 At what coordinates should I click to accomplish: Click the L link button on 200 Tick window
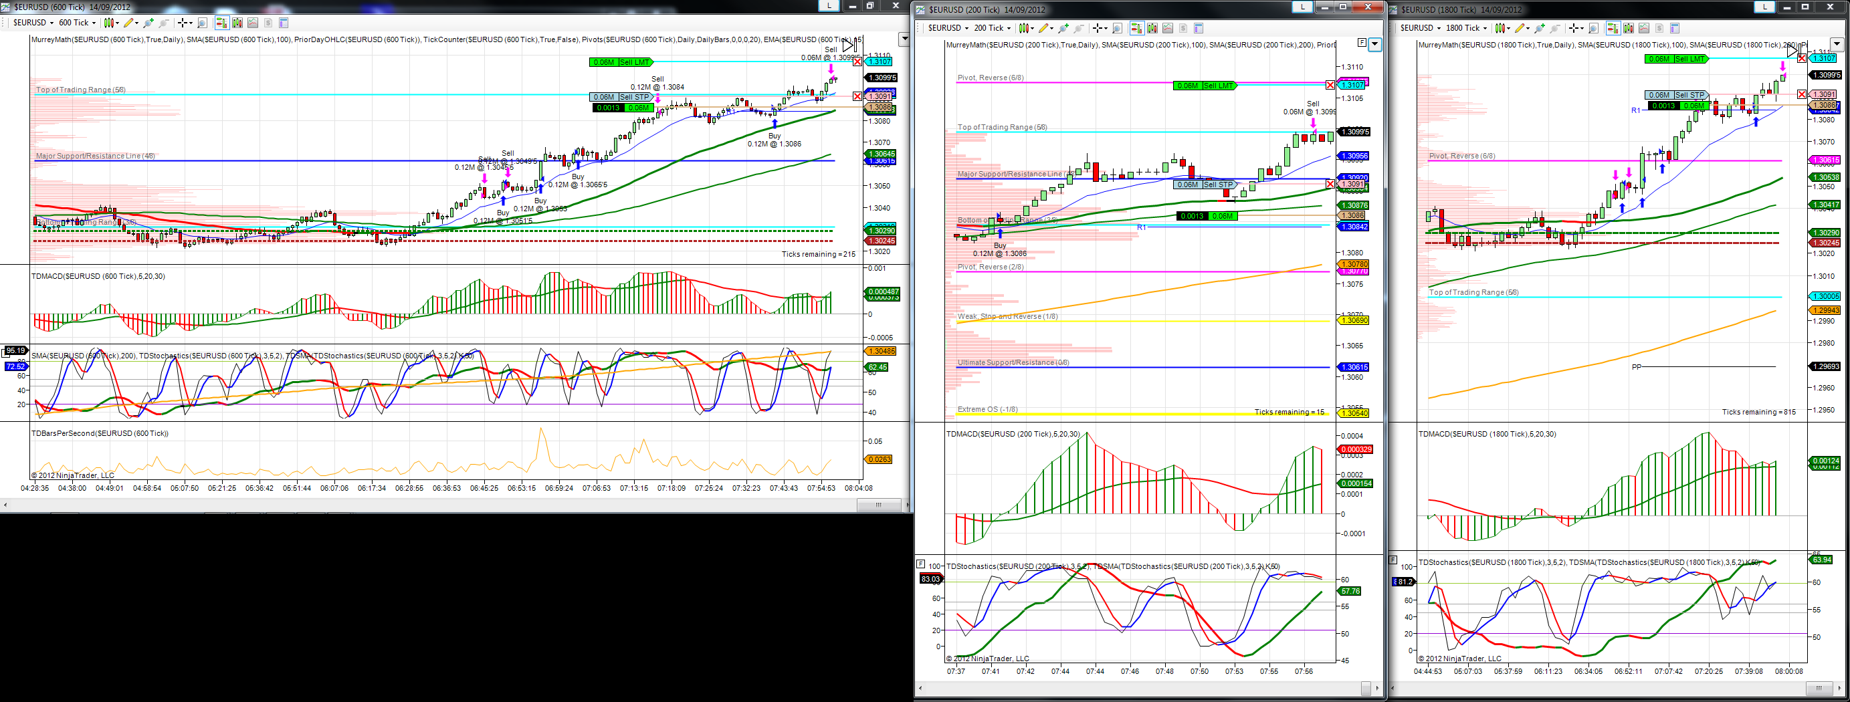tap(1302, 7)
